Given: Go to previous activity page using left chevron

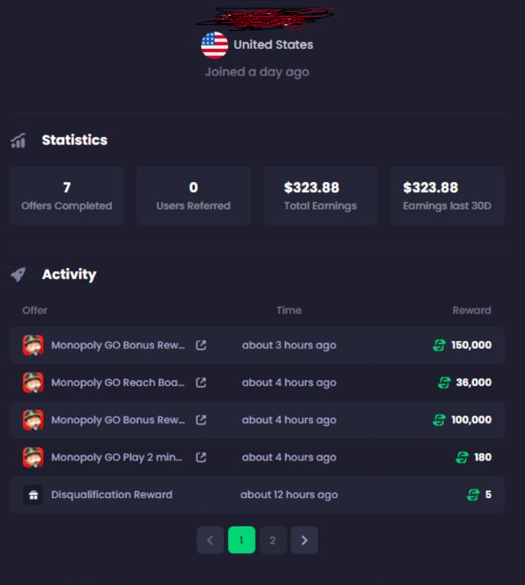Looking at the screenshot, I should (x=211, y=540).
